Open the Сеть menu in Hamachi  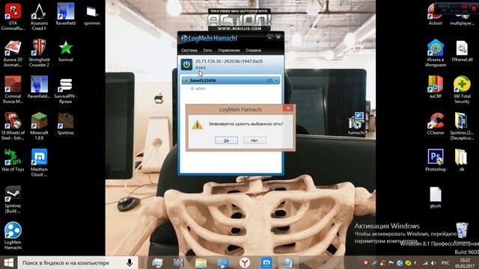[x=207, y=50]
